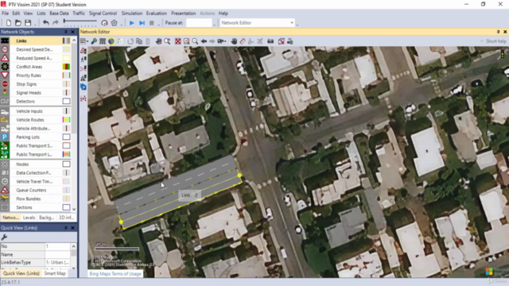Click the speedometer quick mode icon
509x286 pixels.
104,23
